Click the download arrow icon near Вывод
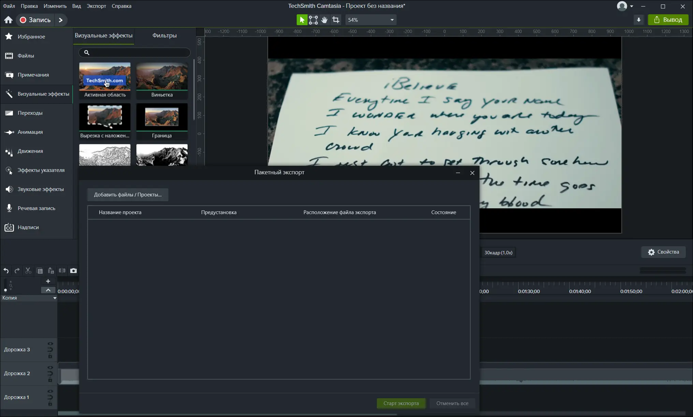Image resolution: width=693 pixels, height=417 pixels. point(639,20)
